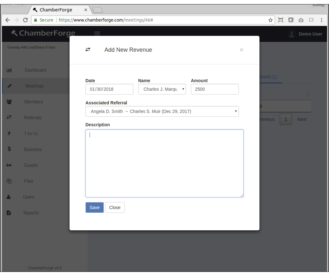Click the Amount field showing 2500
Image resolution: width=329 pixels, height=276 pixels.
tap(215, 89)
